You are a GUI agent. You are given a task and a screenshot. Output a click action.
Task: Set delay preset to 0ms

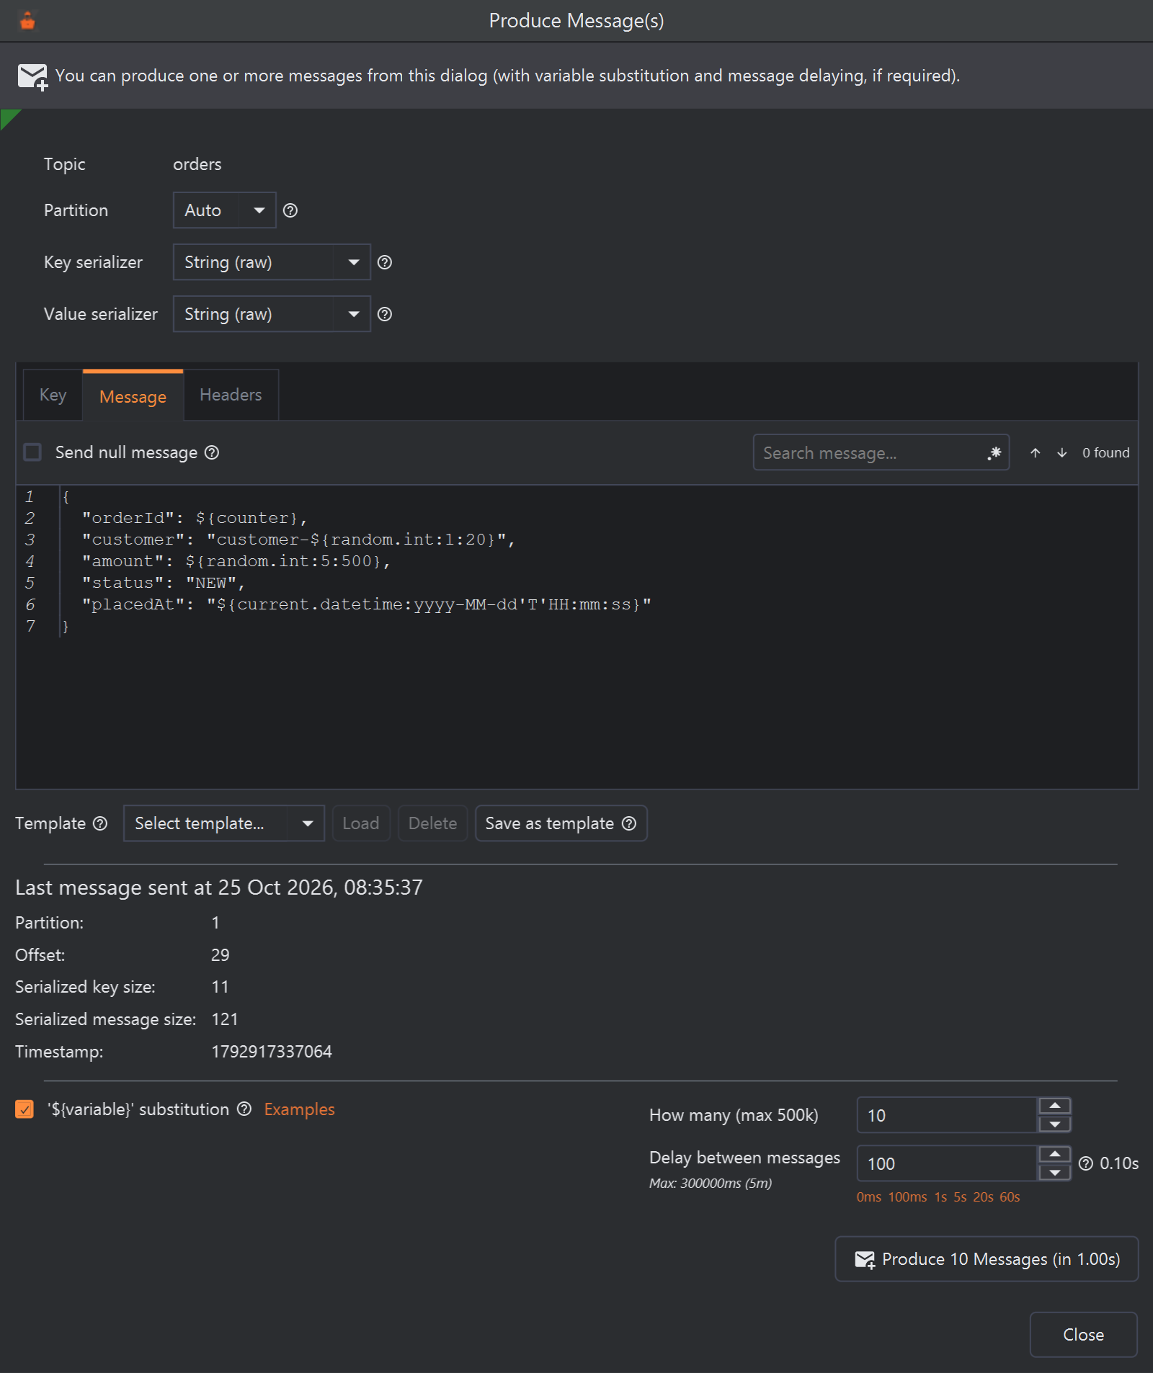pos(868,1197)
